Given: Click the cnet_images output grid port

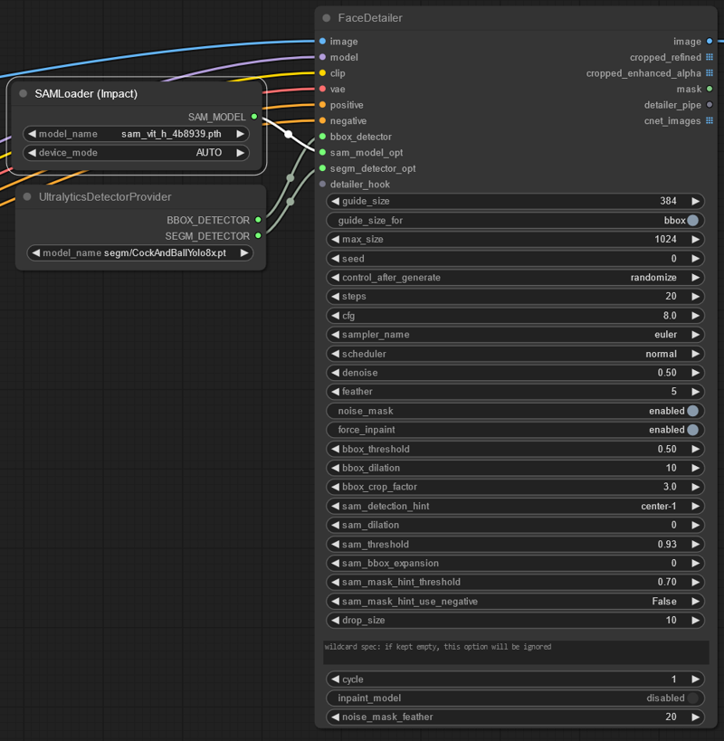Looking at the screenshot, I should click(710, 120).
